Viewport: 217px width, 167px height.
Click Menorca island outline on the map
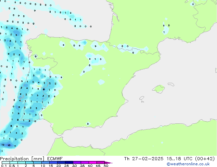(x=171, y=84)
